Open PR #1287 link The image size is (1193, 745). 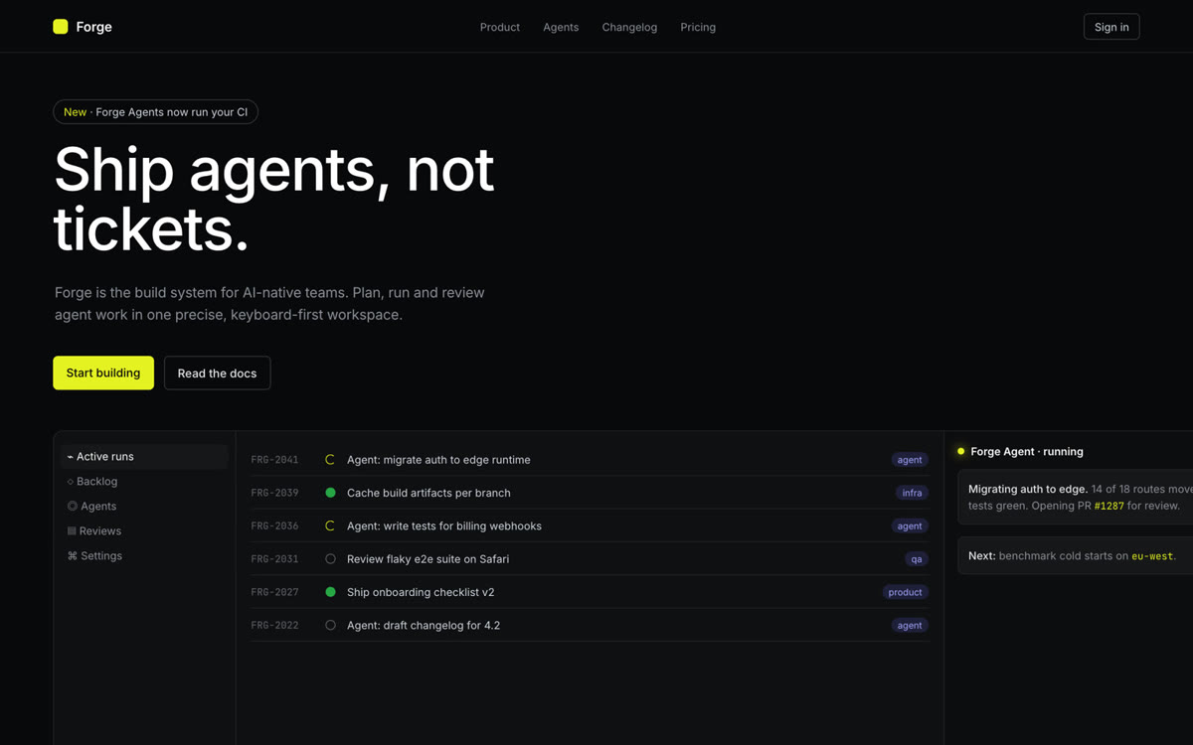pos(1108,506)
